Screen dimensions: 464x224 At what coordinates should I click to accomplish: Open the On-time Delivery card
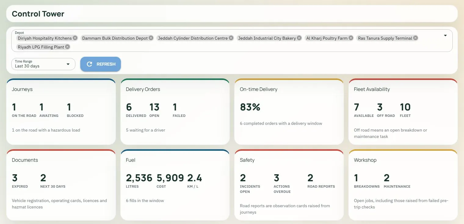(x=289, y=112)
